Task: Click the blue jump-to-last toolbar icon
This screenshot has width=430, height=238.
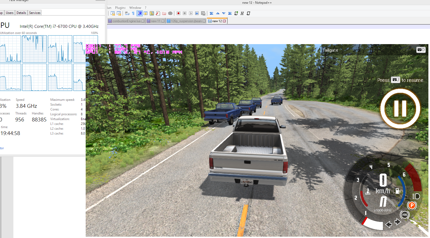Action: pyautogui.click(x=230, y=13)
